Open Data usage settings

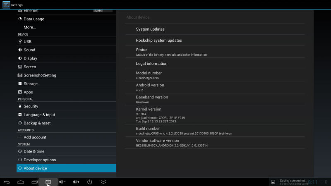point(66,19)
